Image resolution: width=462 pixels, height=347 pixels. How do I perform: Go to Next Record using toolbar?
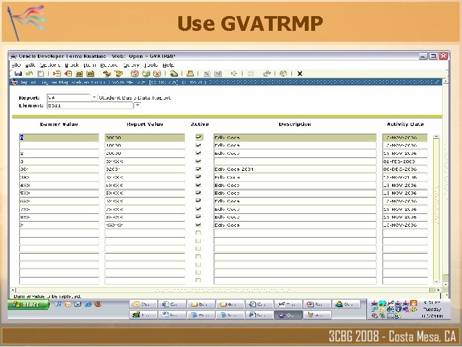(x=90, y=73)
